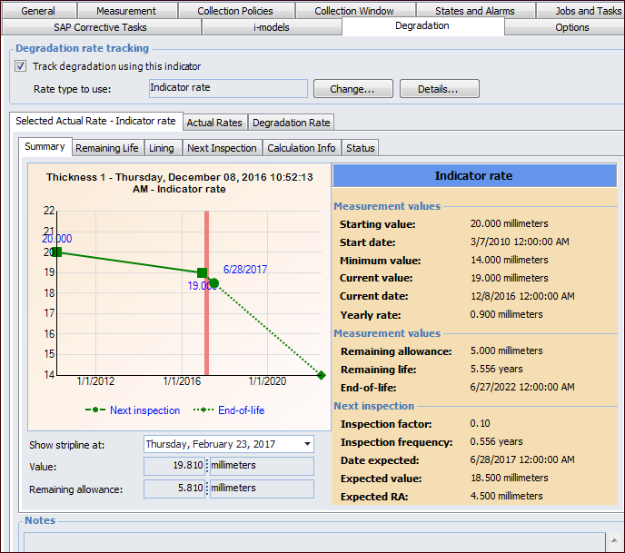Click the starting value 20.000 chart marker
The image size is (625, 553).
click(56, 252)
